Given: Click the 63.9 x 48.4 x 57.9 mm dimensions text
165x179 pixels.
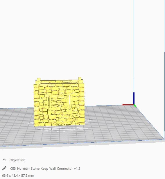Looking at the screenshot, I should pos(18,176).
